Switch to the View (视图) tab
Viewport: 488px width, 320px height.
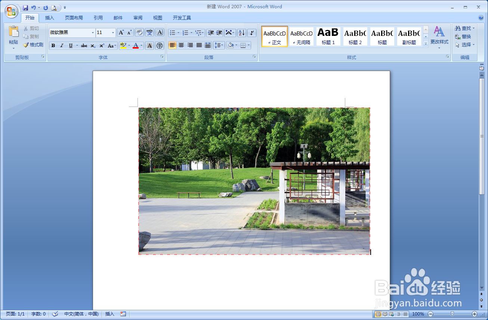tap(158, 18)
